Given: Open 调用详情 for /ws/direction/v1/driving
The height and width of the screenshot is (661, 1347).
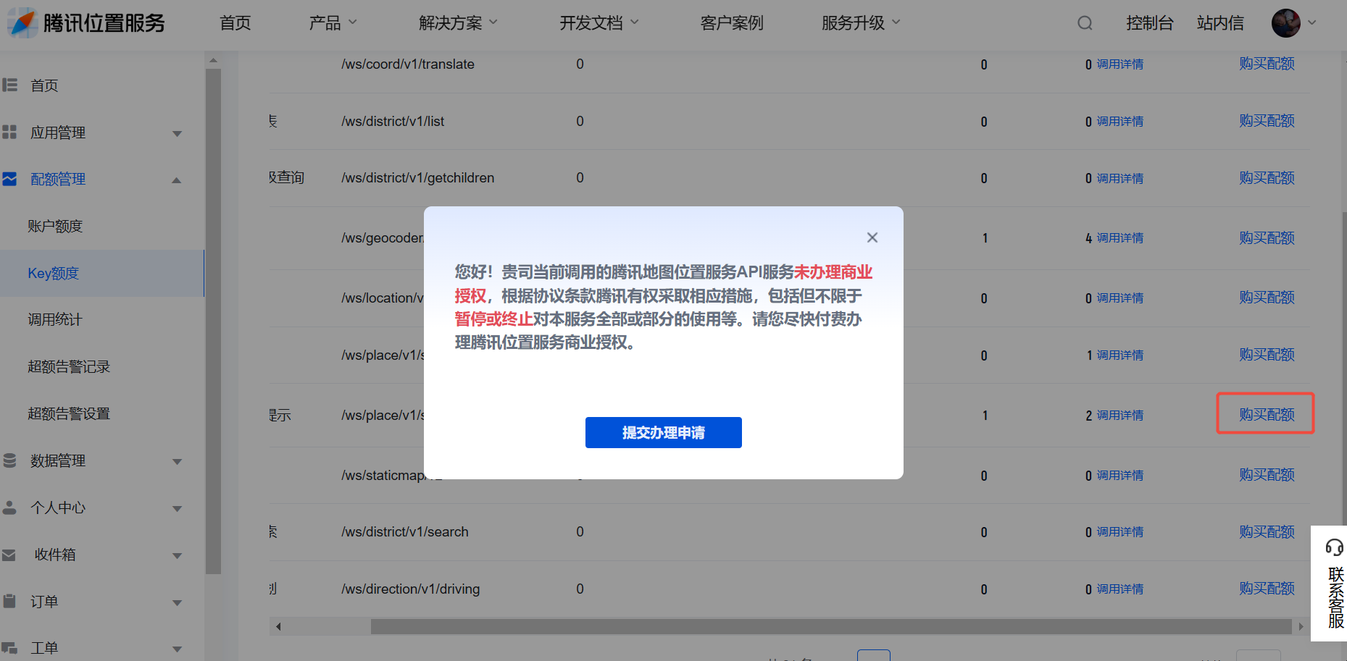Looking at the screenshot, I should pos(1120,589).
